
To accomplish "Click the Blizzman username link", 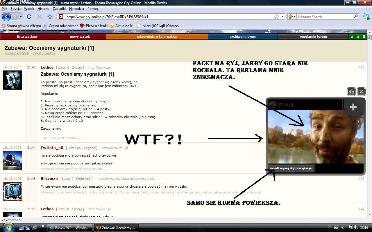I will coord(49,178).
